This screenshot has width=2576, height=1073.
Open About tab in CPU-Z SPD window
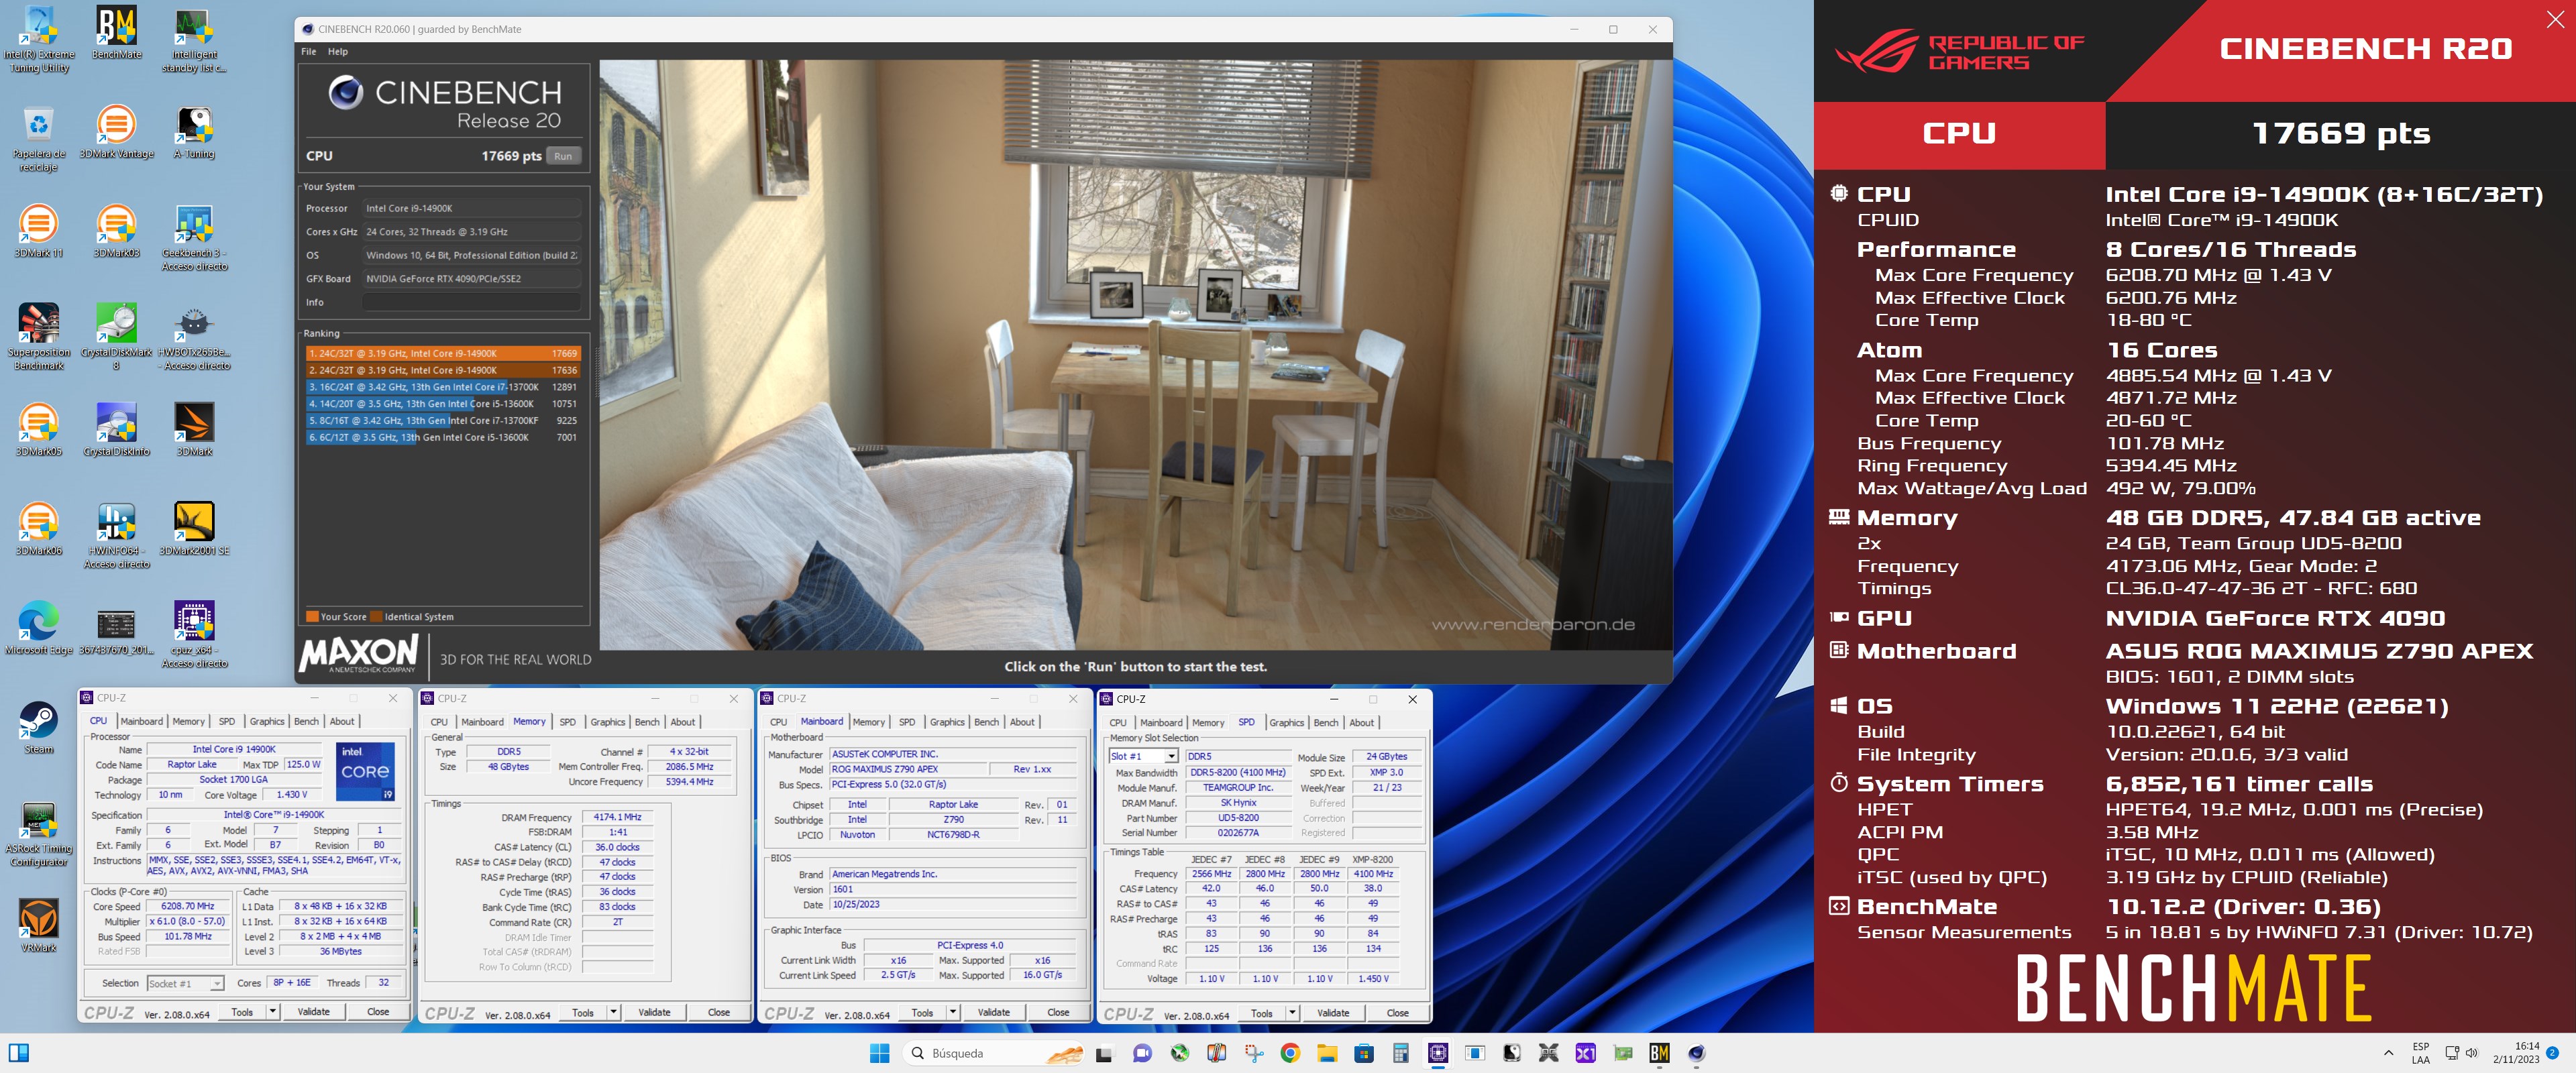1361,723
